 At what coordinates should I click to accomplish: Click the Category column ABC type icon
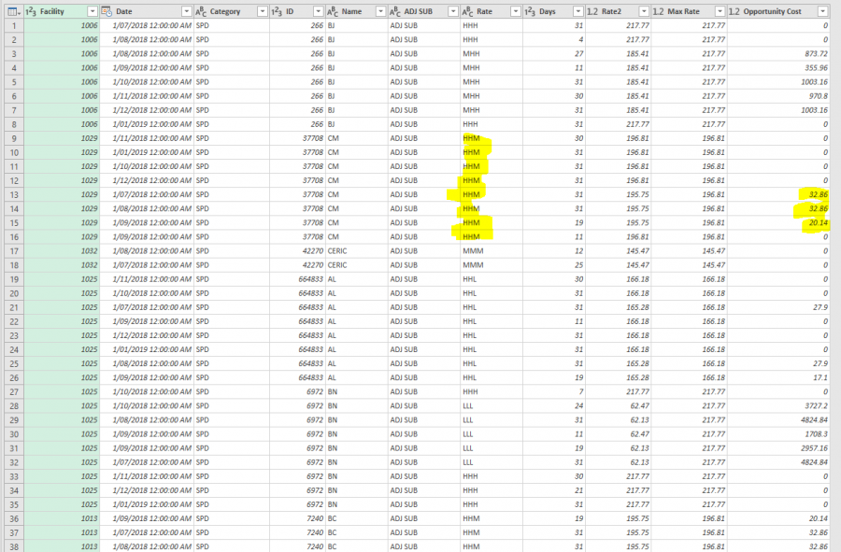click(x=201, y=11)
